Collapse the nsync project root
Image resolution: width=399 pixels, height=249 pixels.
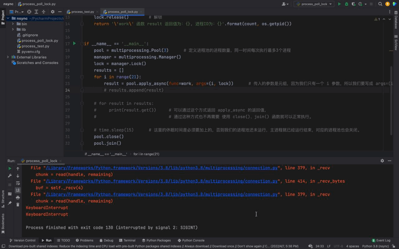click(8, 18)
